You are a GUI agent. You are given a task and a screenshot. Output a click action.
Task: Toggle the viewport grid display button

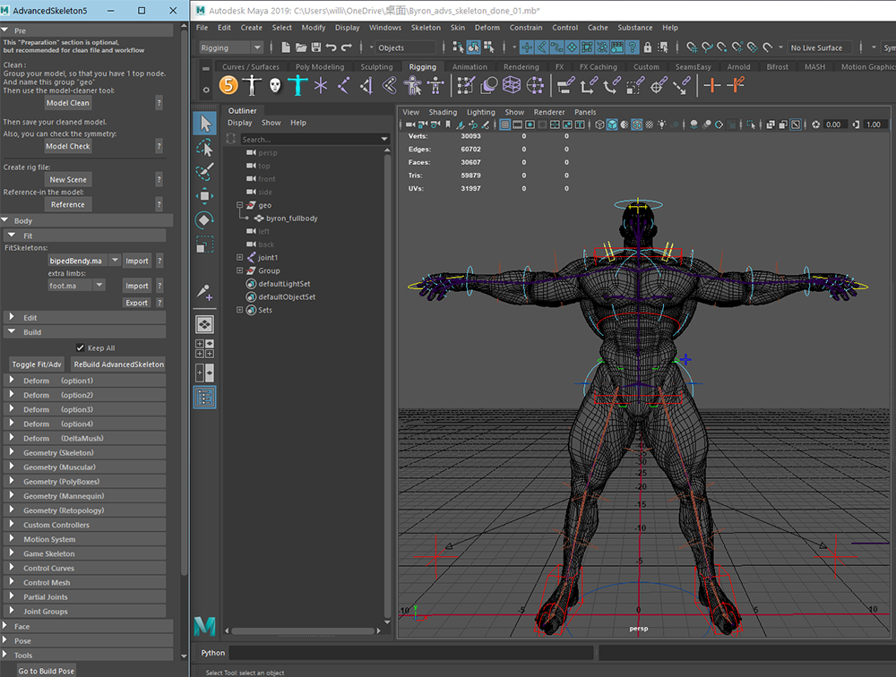(x=505, y=124)
